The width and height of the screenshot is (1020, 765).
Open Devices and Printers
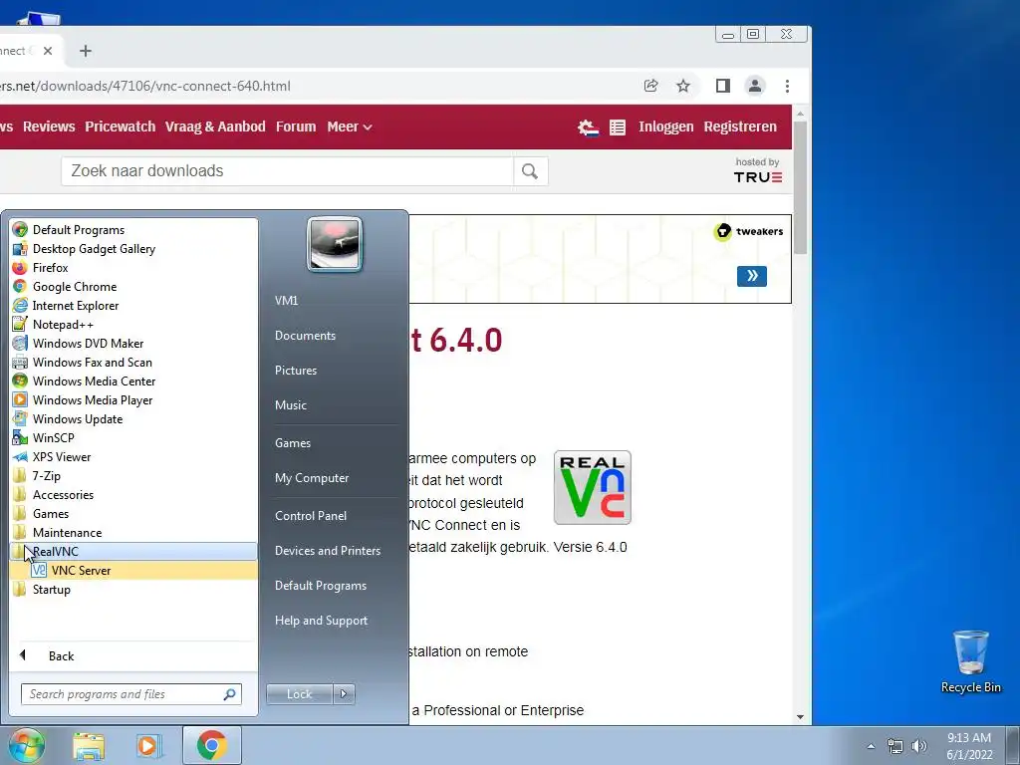point(327,551)
